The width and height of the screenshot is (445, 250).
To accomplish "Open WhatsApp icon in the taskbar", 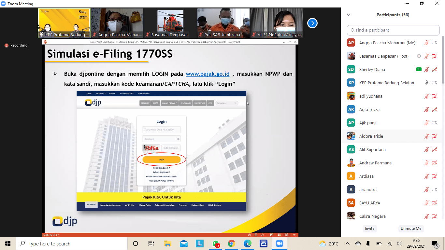I will (216, 243).
